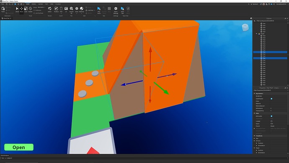289x163 pixels.
Task: Close the Panel Test document tab
Action: (x=11, y=18)
